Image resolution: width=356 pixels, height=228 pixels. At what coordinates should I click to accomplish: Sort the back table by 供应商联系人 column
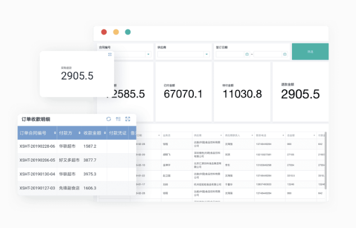pos(252,135)
